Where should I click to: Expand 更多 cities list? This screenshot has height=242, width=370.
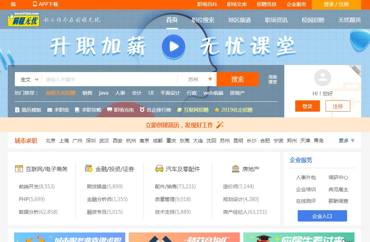tap(346, 141)
